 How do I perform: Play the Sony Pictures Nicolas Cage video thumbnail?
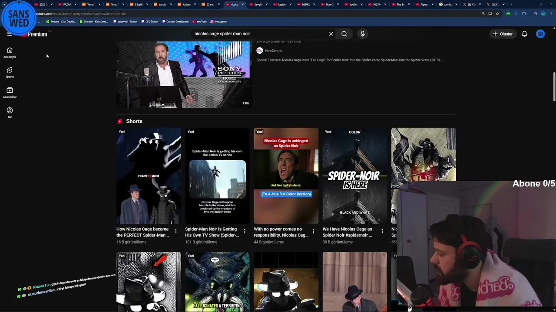pyautogui.click(x=184, y=75)
